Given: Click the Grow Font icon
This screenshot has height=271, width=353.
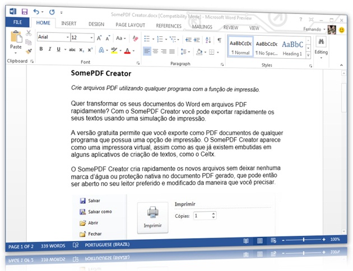Looking at the screenshot, I should point(99,38).
